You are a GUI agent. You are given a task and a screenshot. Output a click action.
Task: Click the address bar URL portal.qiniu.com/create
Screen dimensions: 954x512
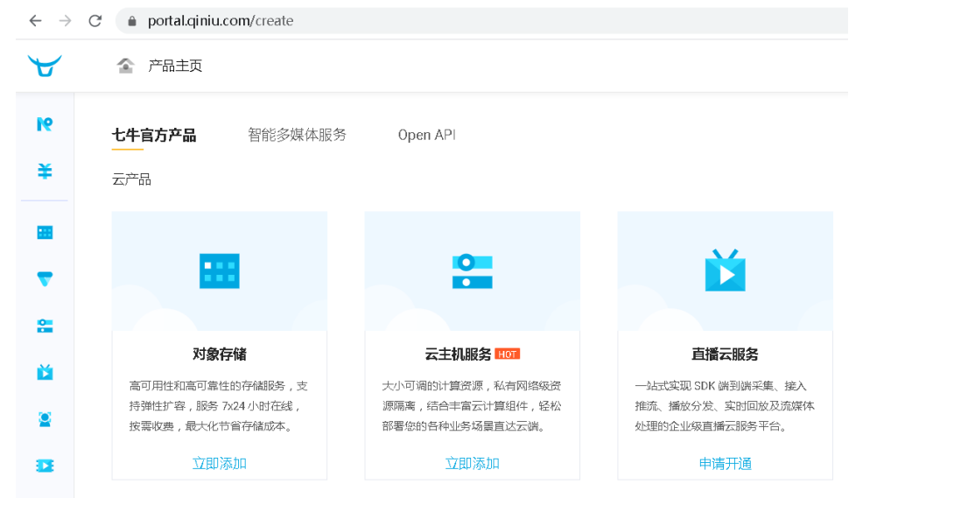(x=221, y=21)
